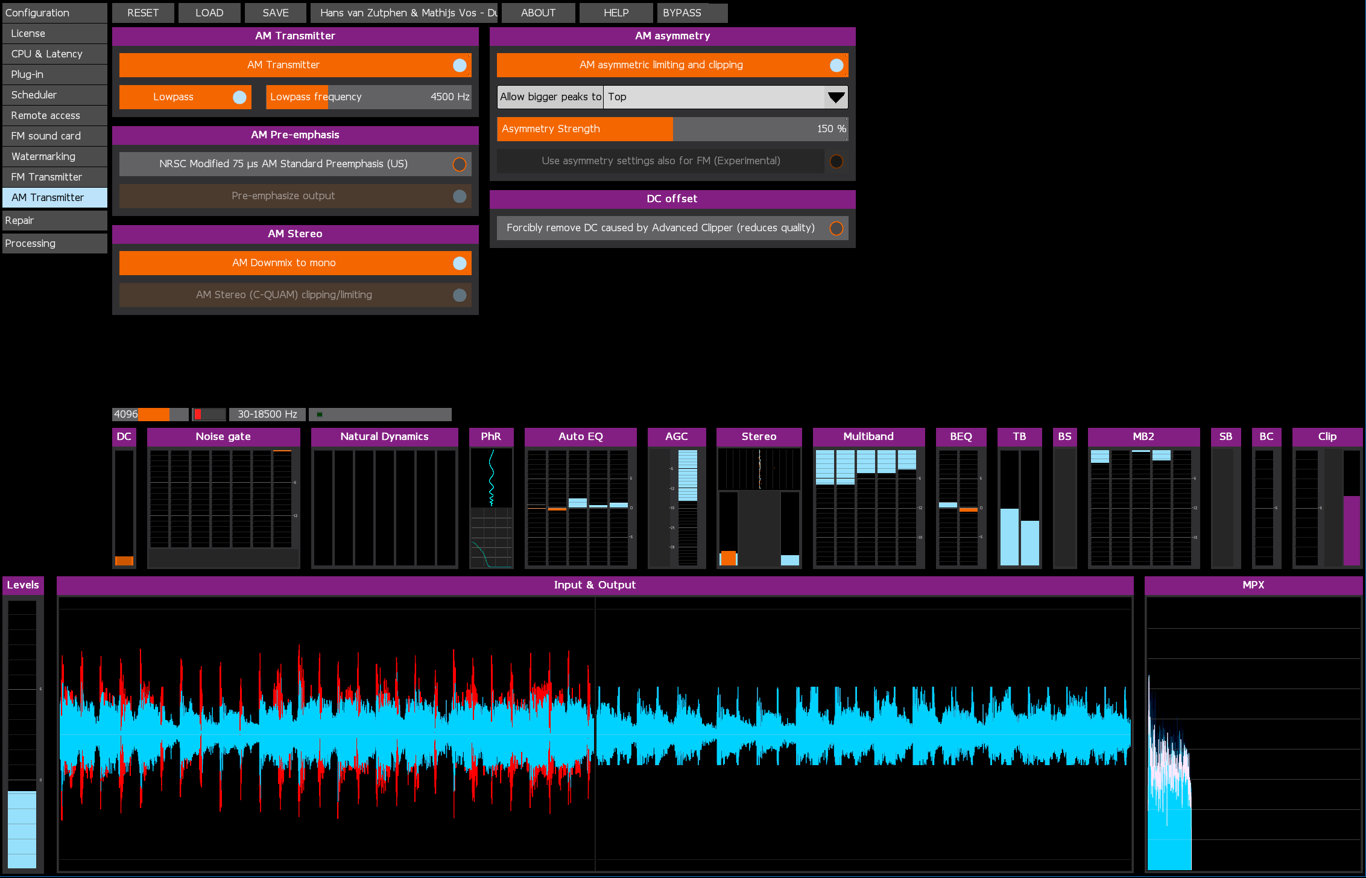This screenshot has width=1366, height=878.
Task: Click the Multiband meter panel
Action: 869,498
